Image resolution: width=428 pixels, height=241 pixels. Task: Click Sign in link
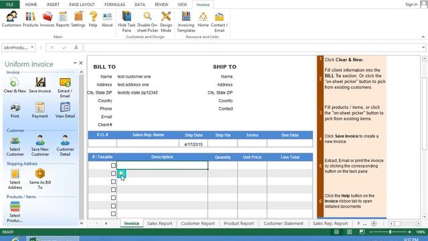pos(411,5)
